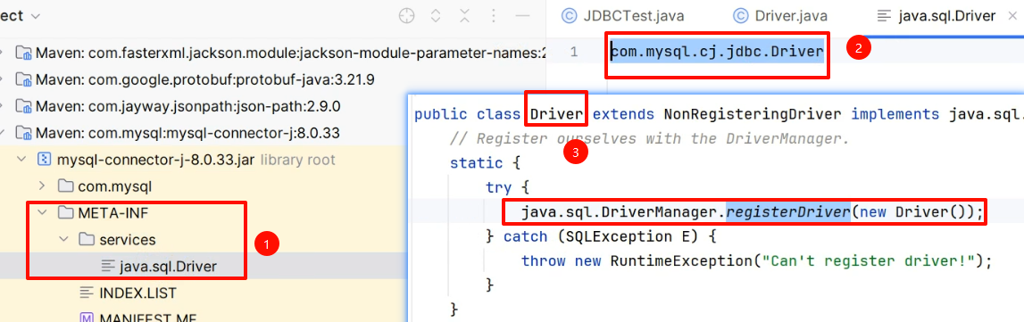Click the library icon beside mysql-connector-j:8.0.33

[23, 133]
